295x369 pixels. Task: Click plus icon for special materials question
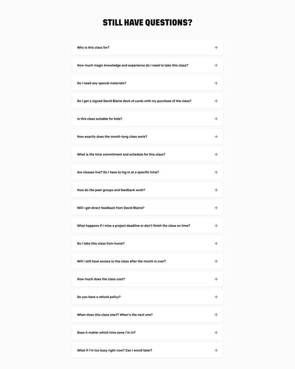coord(216,83)
